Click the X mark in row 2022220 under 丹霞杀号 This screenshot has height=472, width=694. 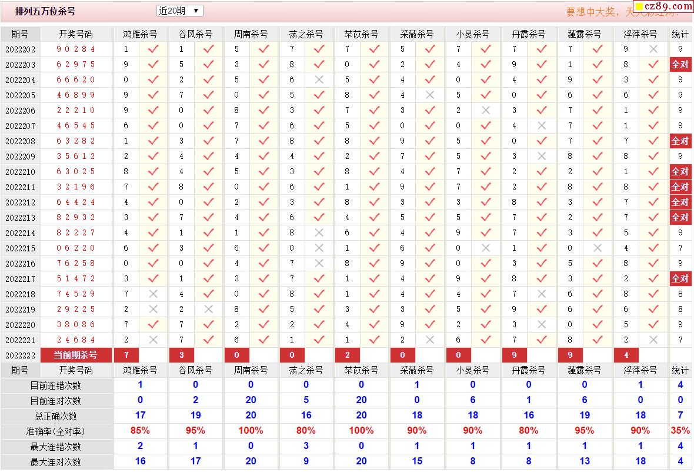click(541, 324)
